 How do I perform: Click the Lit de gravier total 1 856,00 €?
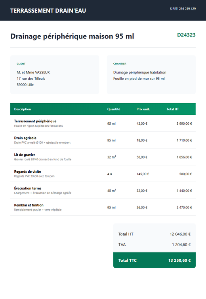point(184,157)
